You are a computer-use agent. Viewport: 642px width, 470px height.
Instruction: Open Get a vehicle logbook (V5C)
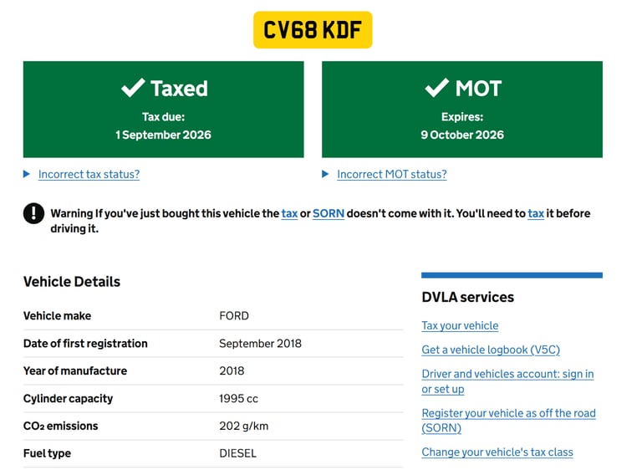point(491,350)
